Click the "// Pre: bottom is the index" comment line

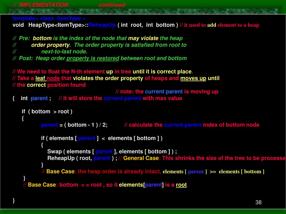point(97,38)
